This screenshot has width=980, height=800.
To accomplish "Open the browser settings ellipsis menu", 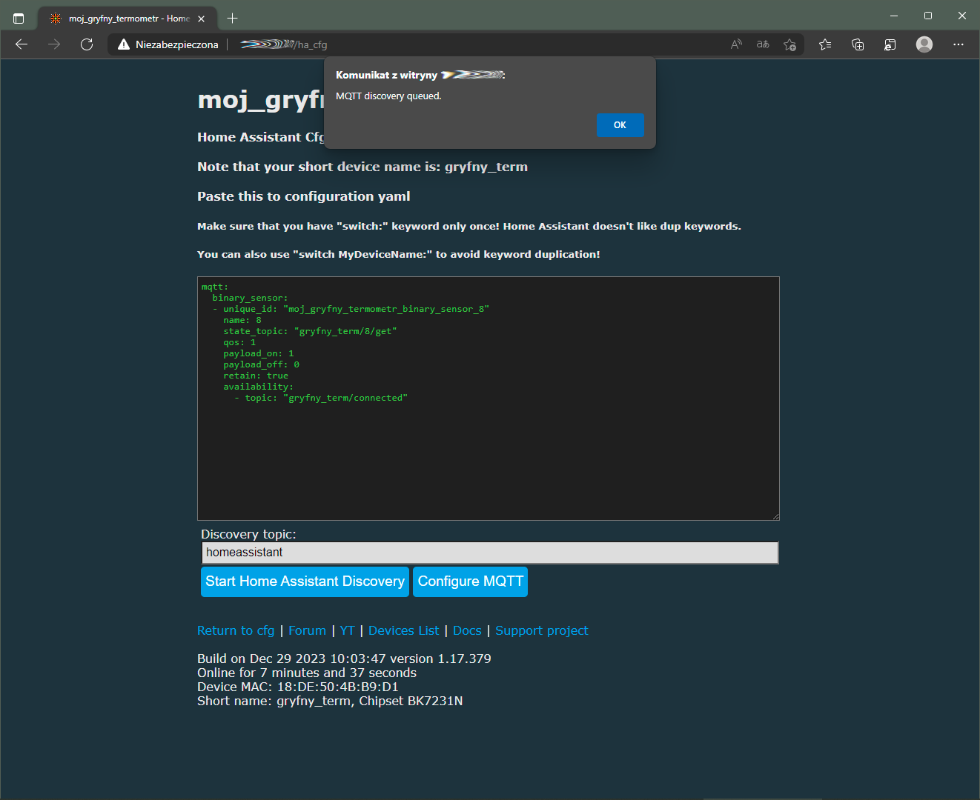I will 959,44.
